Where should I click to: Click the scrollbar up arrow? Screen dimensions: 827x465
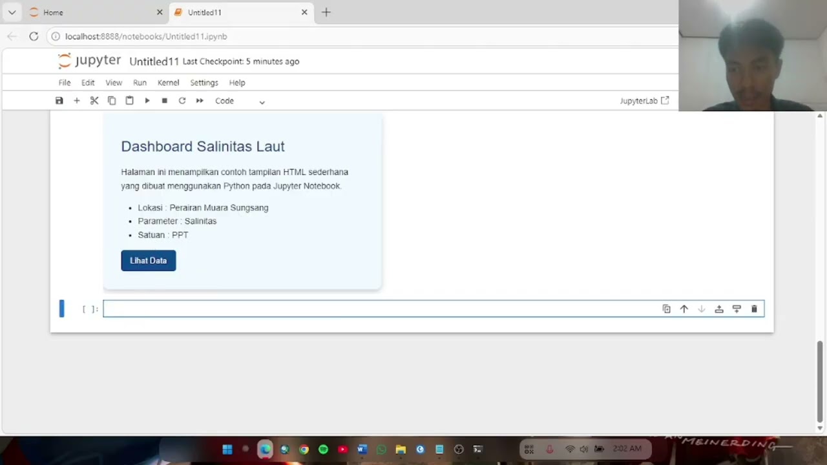click(820, 116)
